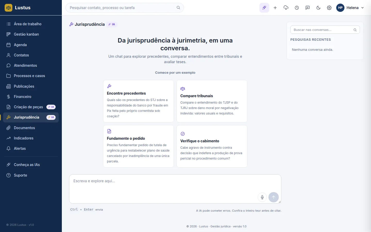Click the microphone voice input button
Viewport: 371px width, 232px height.
click(262, 197)
